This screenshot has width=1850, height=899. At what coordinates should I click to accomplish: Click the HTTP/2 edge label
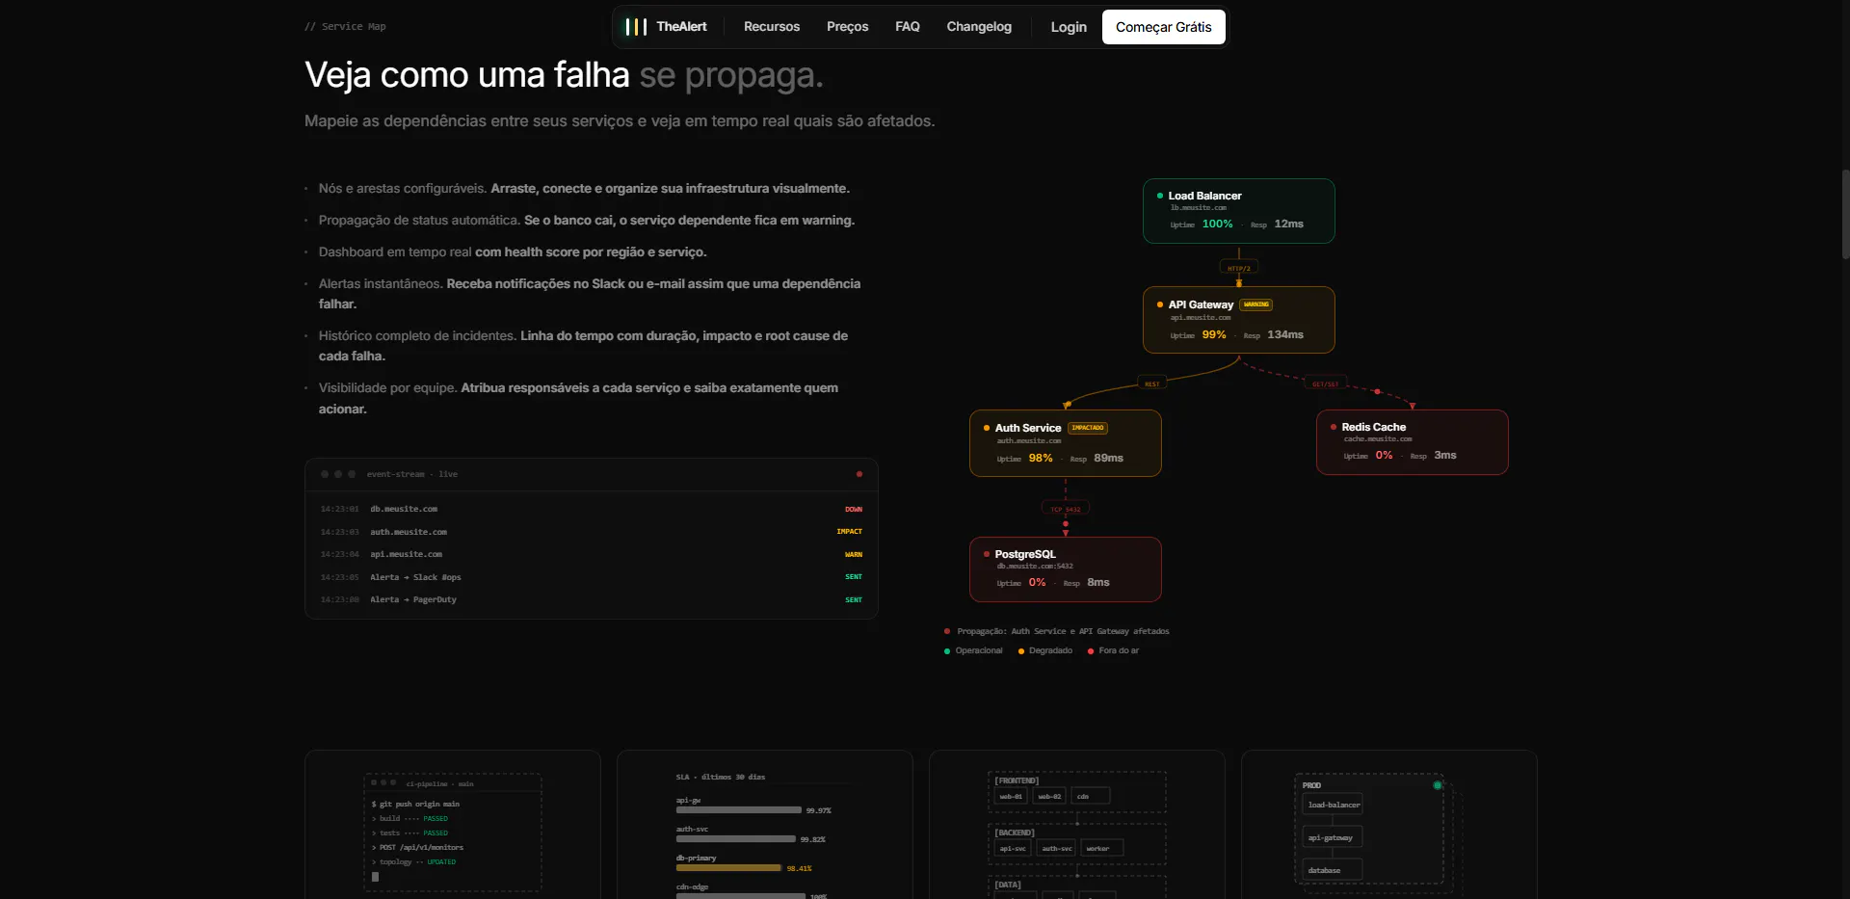pos(1239,268)
